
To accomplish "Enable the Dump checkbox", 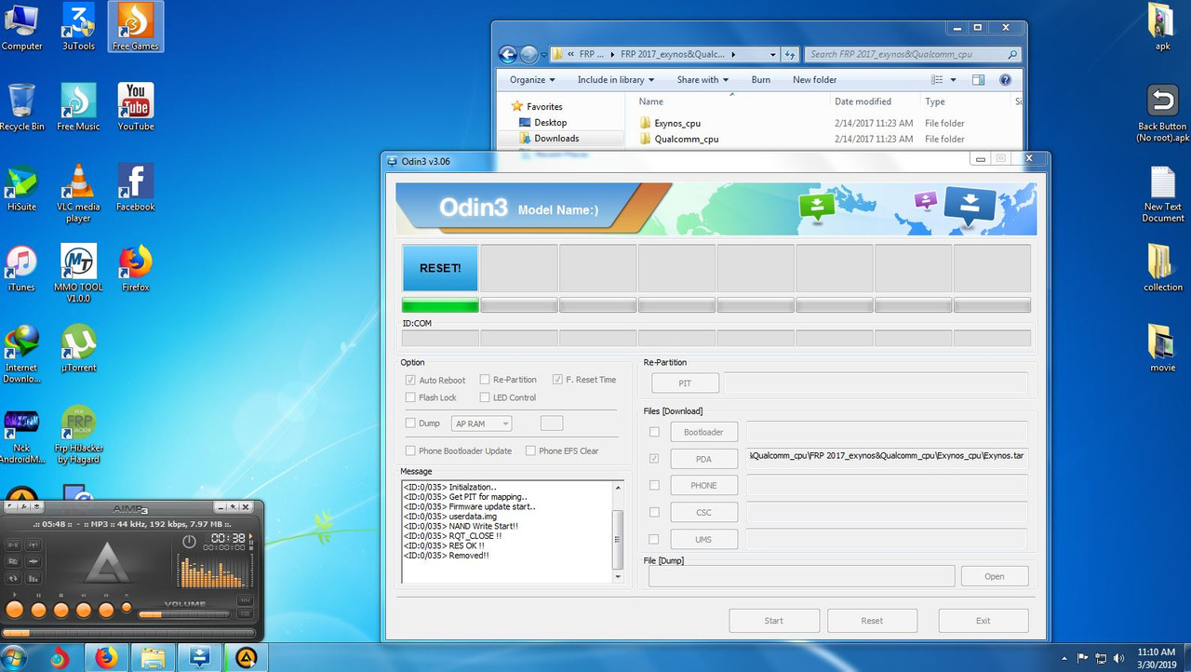I will [410, 423].
